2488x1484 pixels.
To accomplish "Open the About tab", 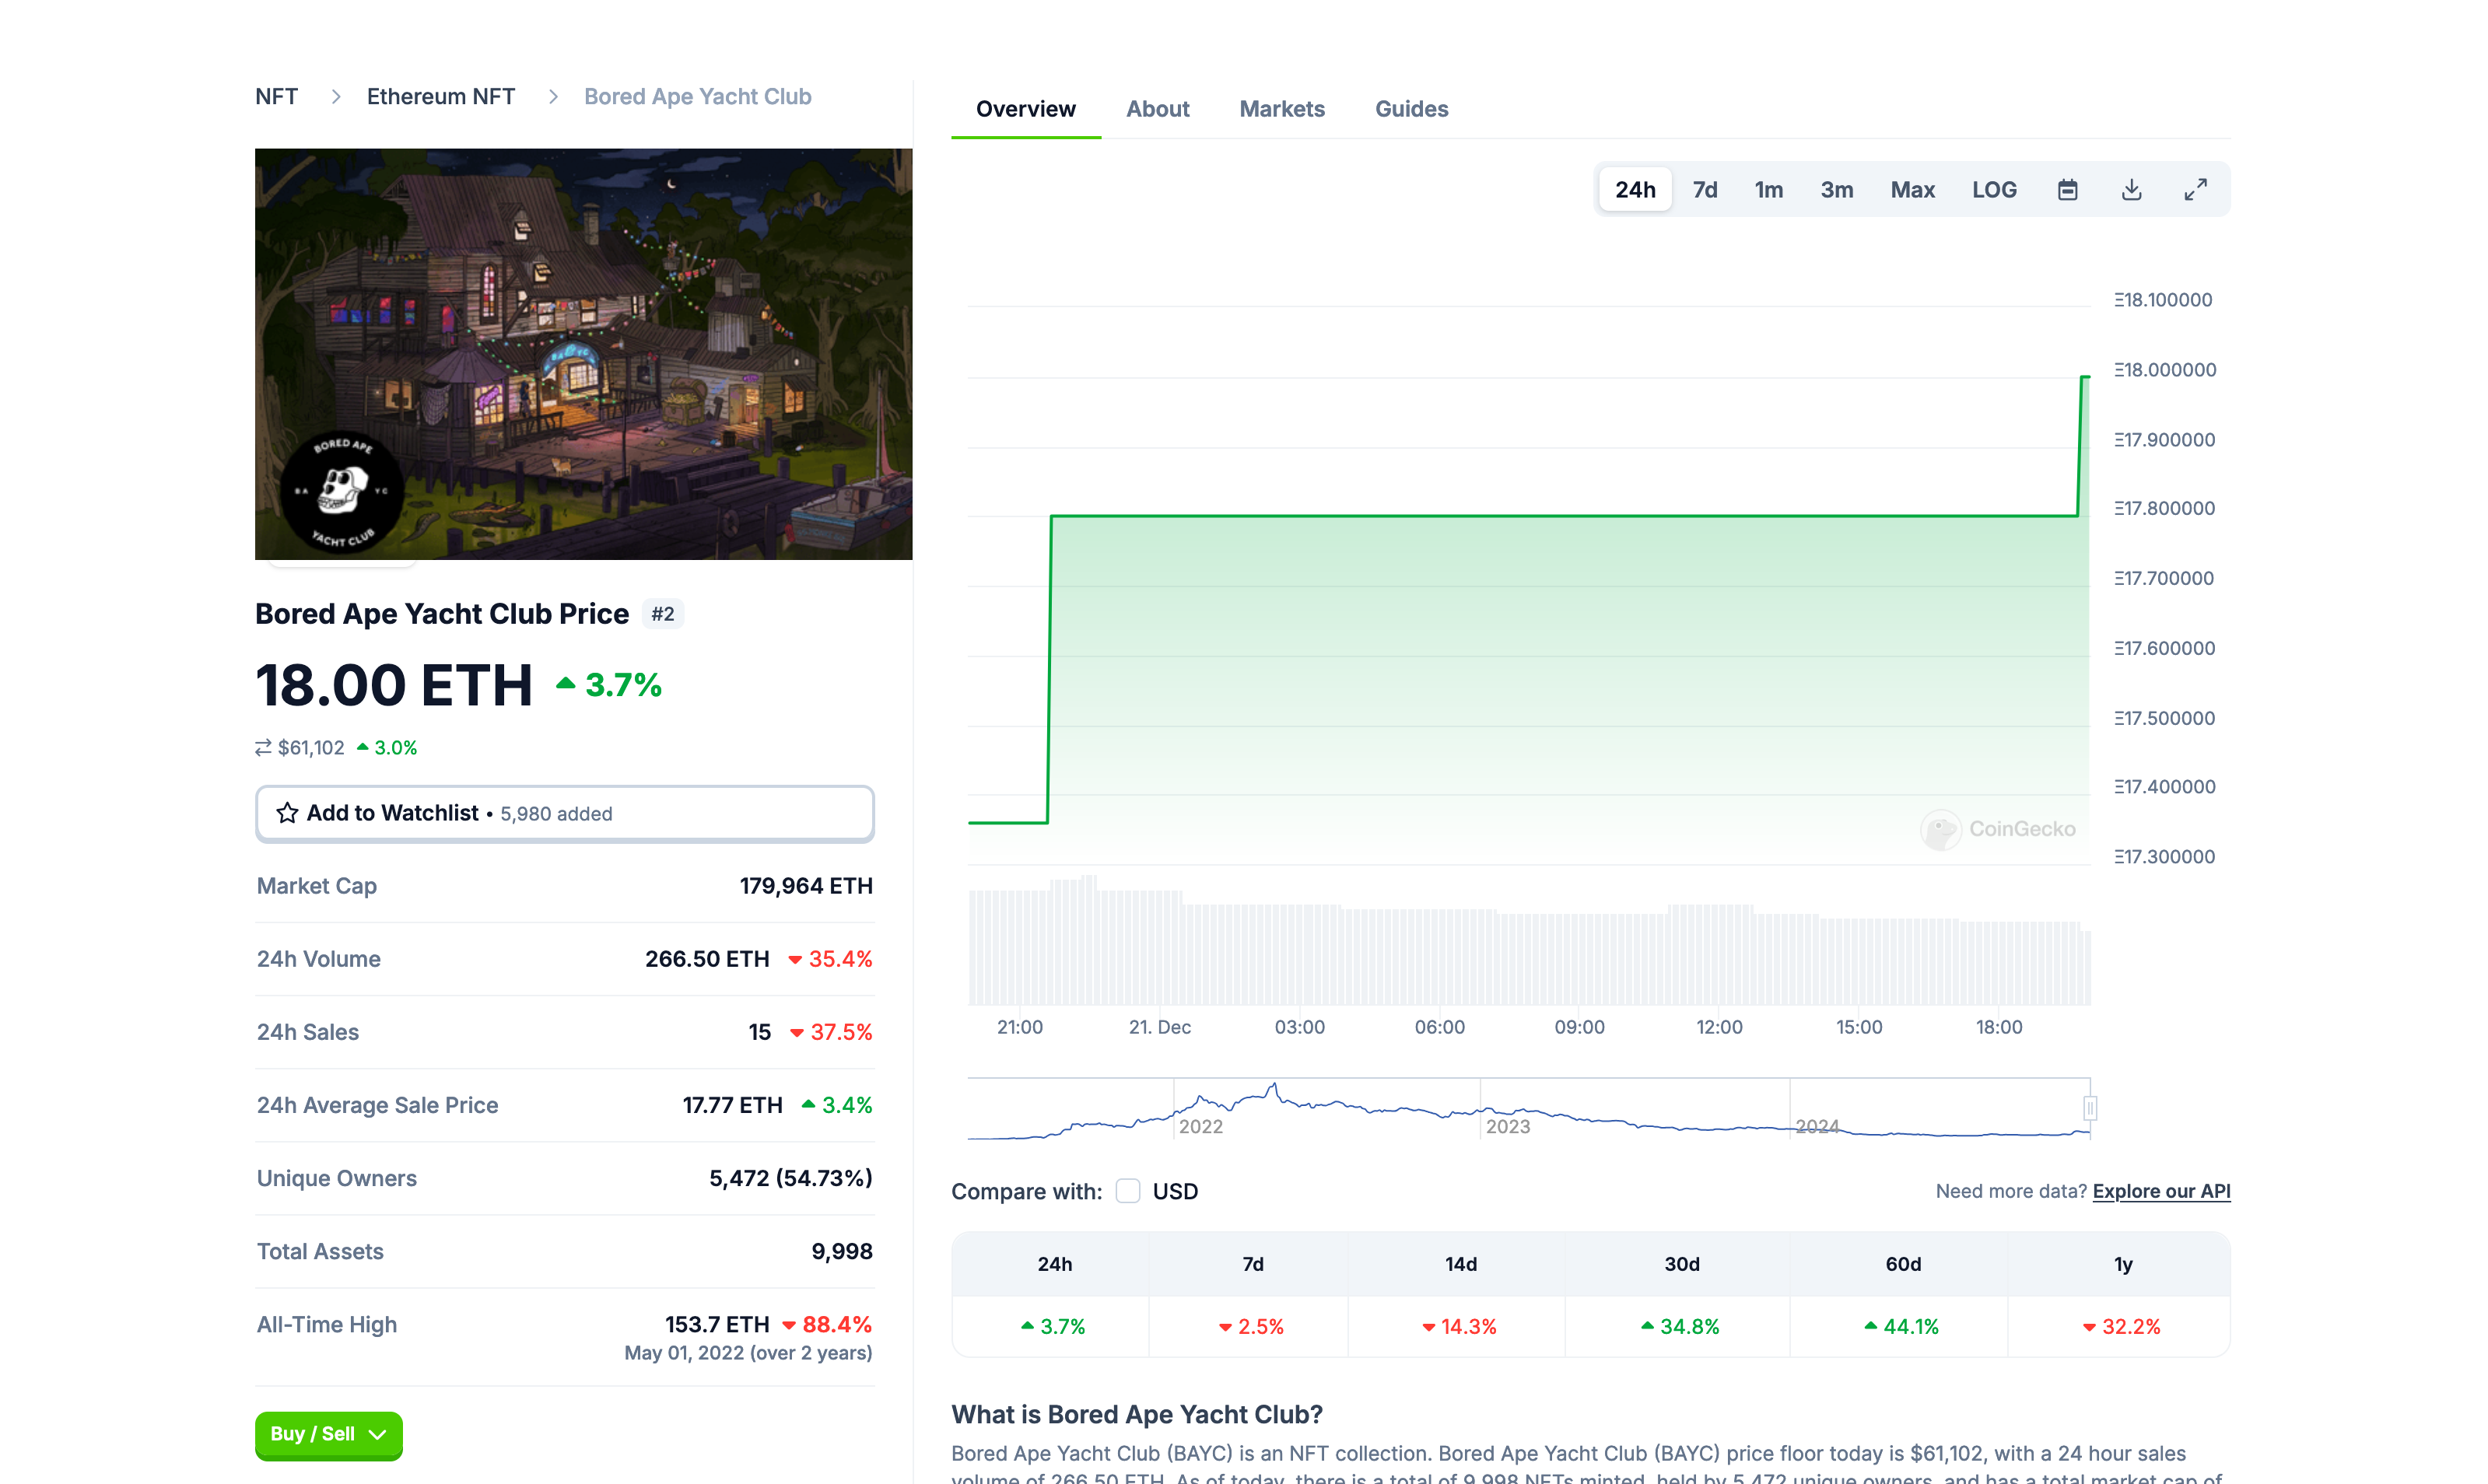I will point(1157,109).
